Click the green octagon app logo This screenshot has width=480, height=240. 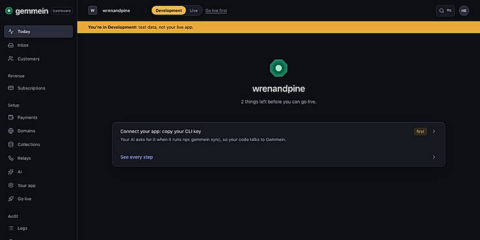click(x=278, y=68)
